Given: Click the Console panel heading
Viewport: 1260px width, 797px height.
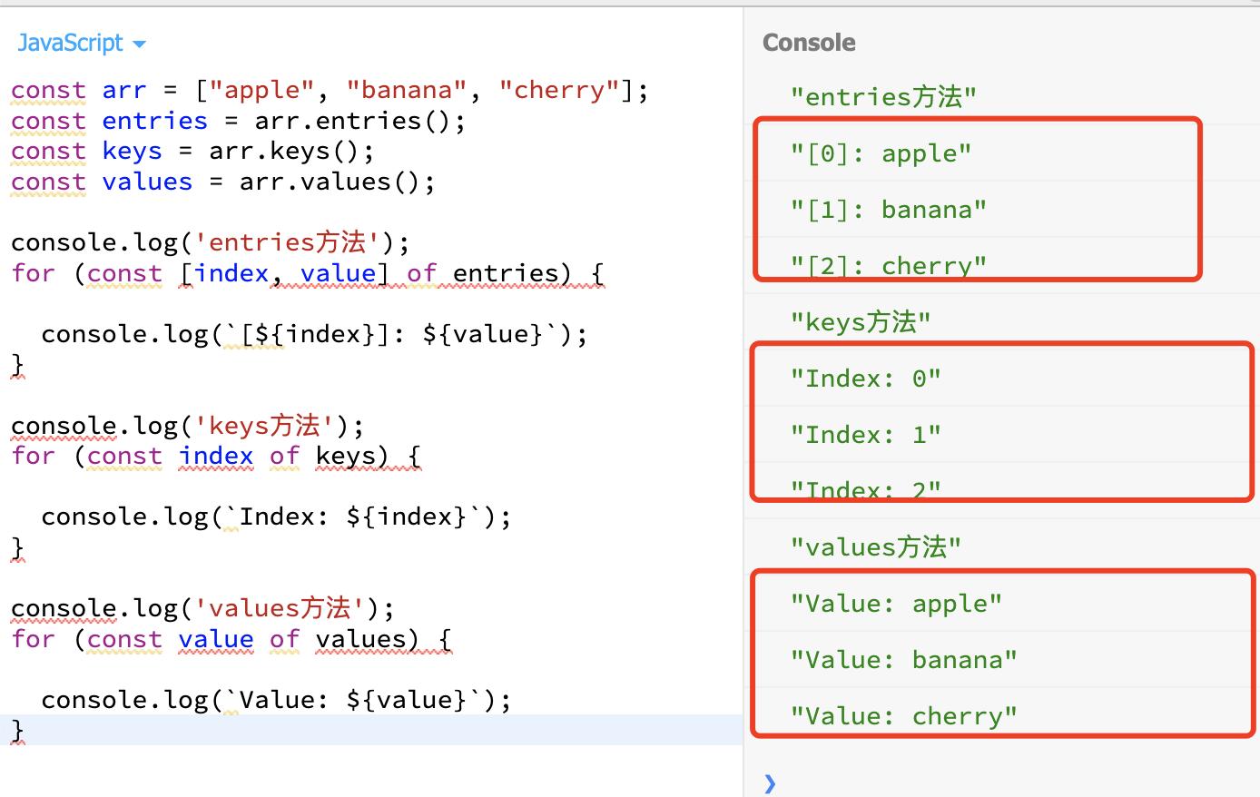Looking at the screenshot, I should tap(808, 42).
